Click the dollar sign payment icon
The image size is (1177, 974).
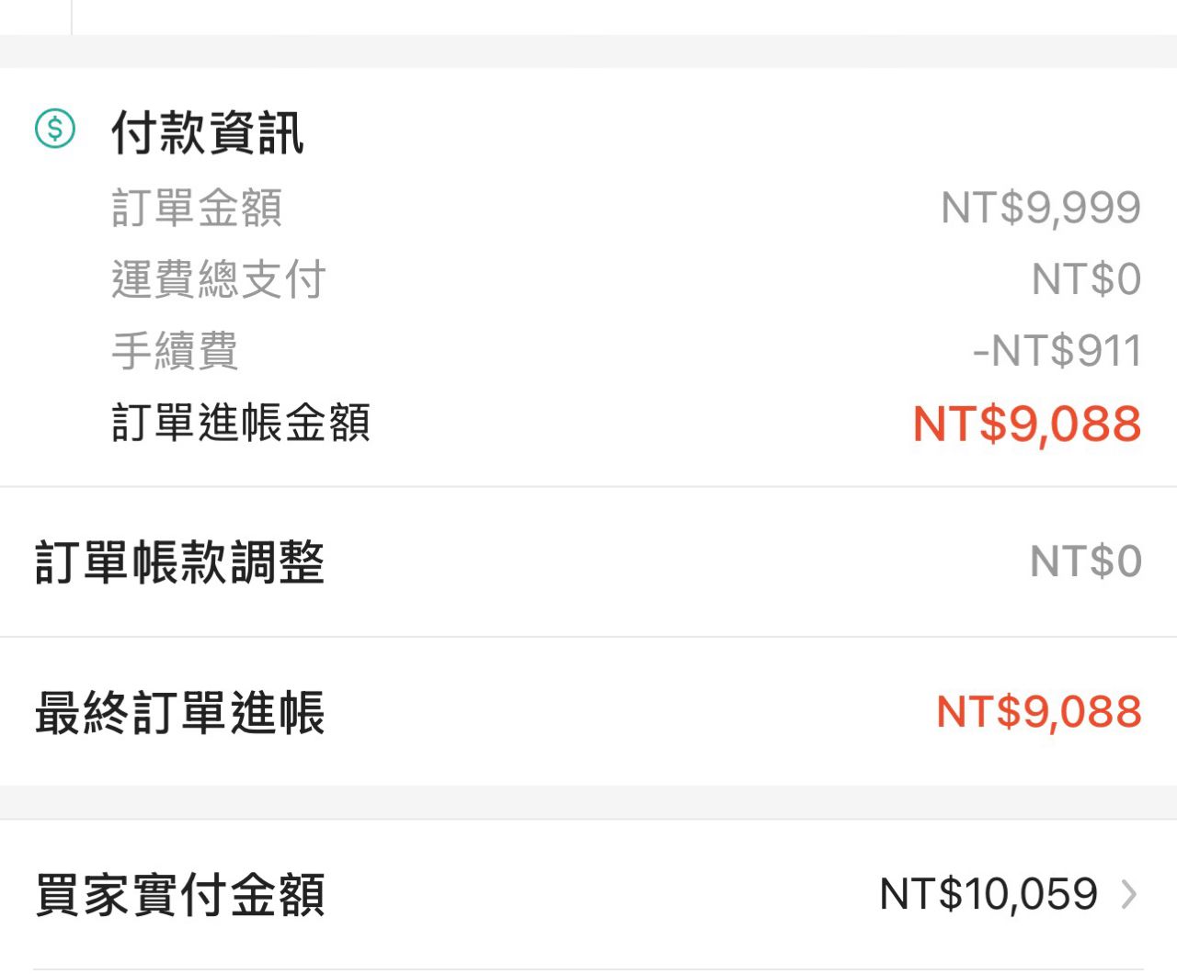point(55,129)
